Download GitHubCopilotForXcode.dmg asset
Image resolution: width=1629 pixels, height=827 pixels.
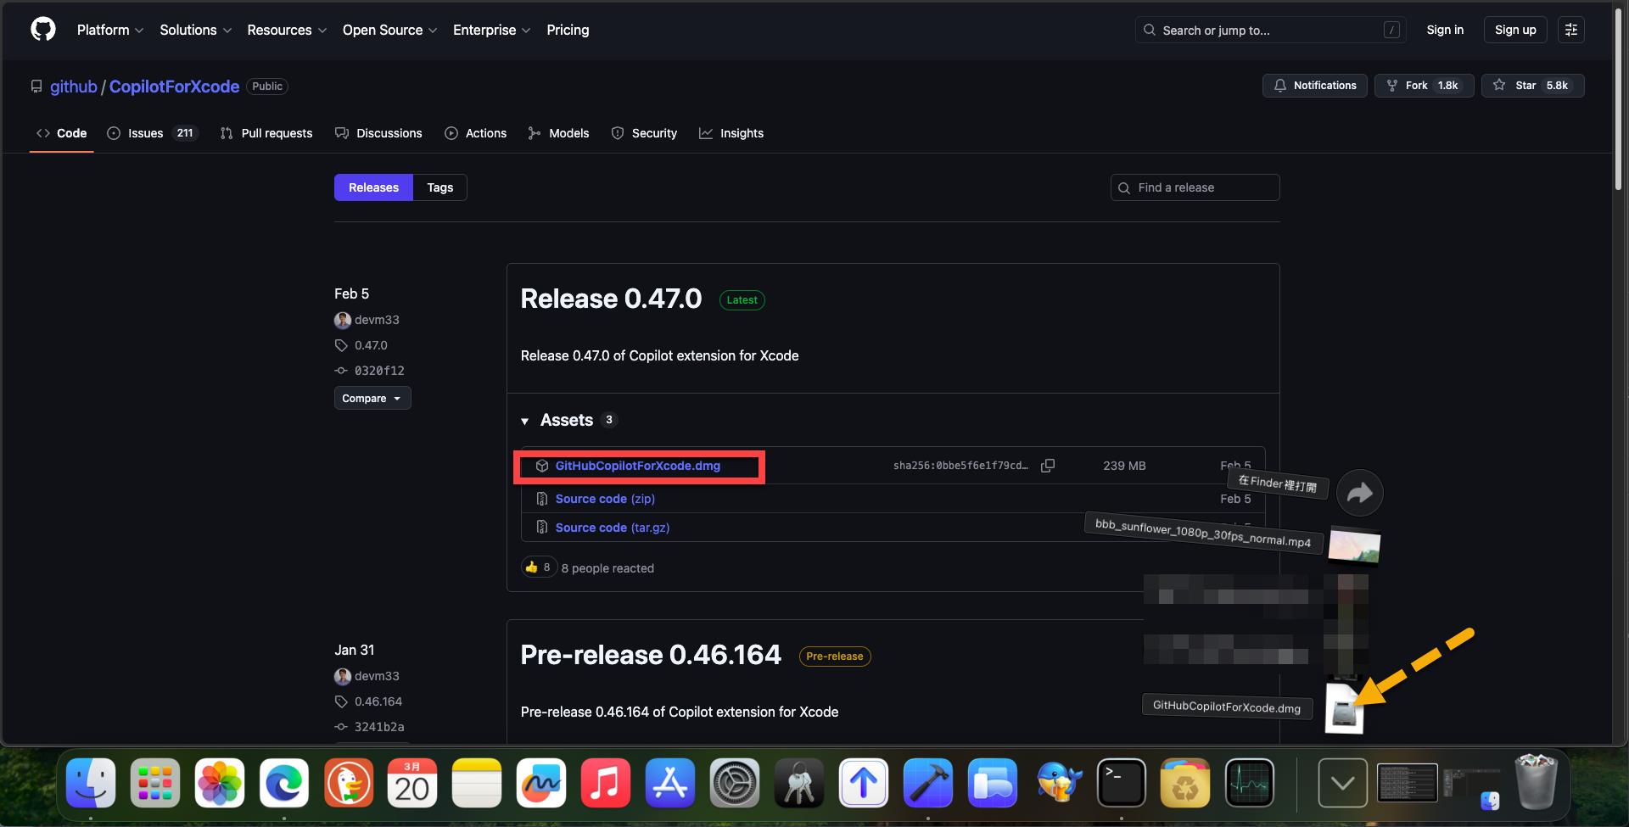[637, 466]
